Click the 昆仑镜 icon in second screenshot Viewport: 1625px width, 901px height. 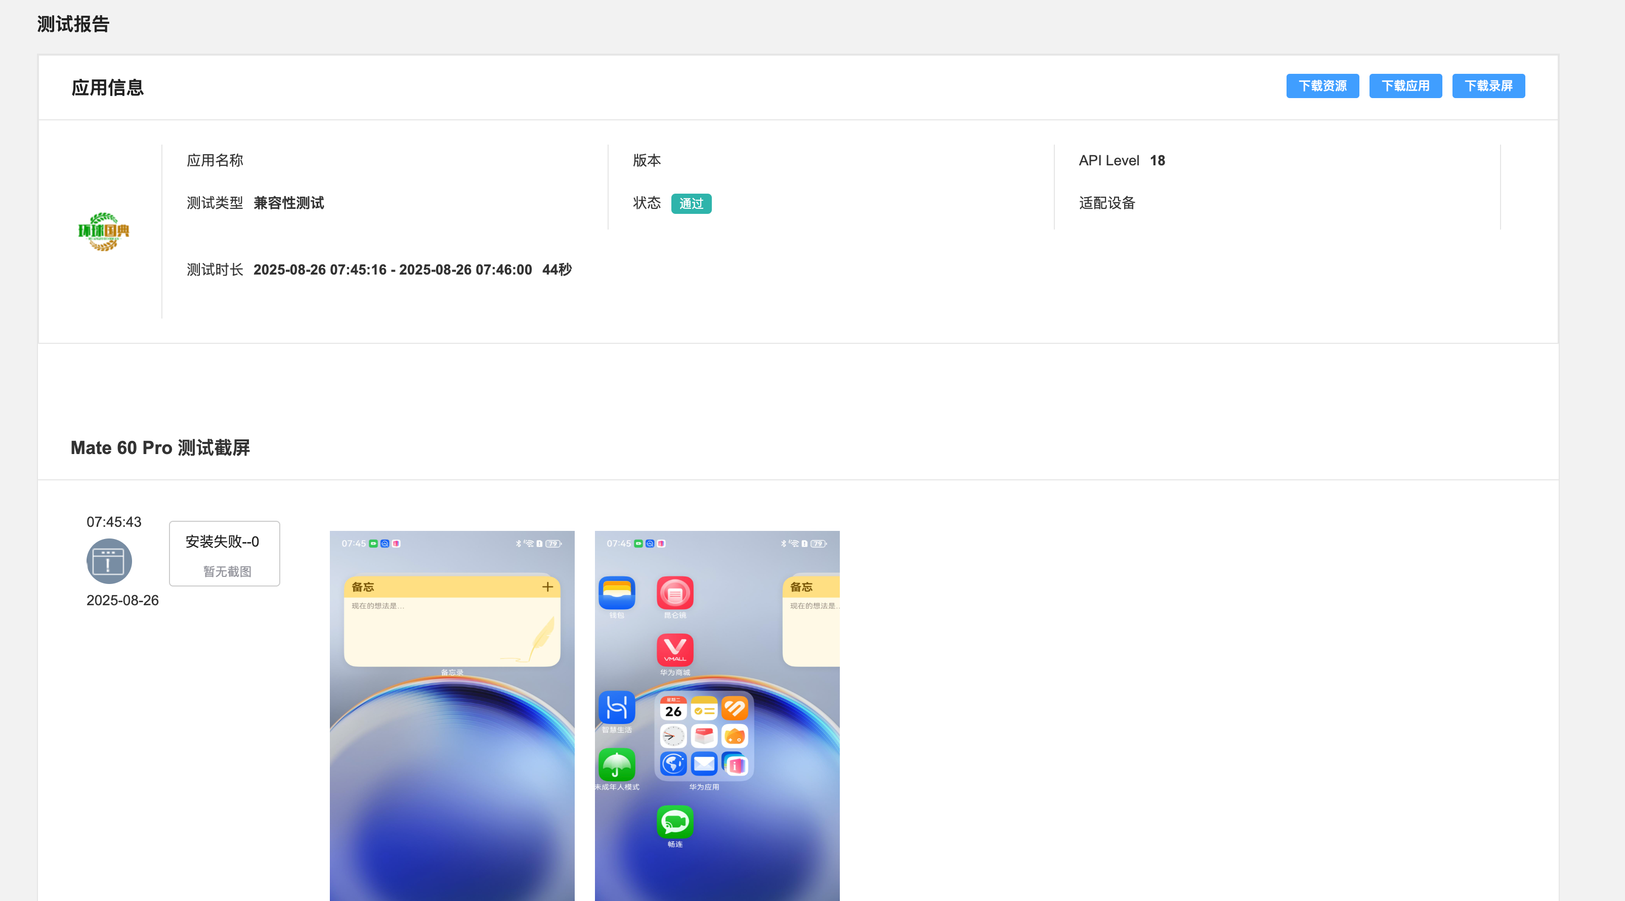pos(675,593)
